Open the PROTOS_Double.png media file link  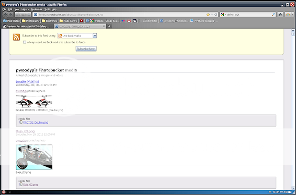(x=36, y=123)
